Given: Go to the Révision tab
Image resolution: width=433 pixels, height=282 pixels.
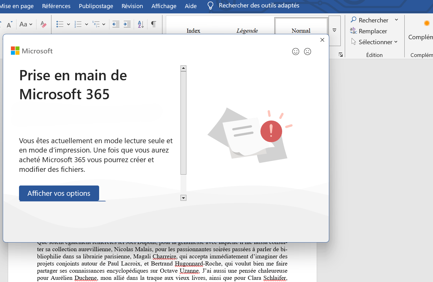Looking at the screenshot, I should pos(132,6).
